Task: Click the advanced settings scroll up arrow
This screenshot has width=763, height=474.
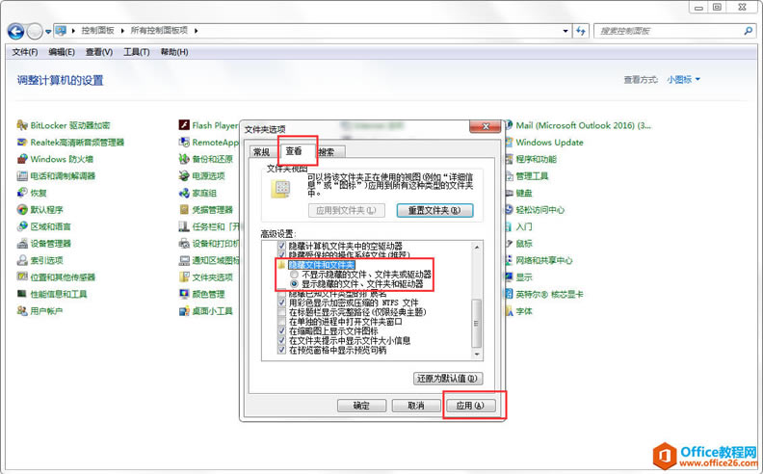Action: point(476,247)
